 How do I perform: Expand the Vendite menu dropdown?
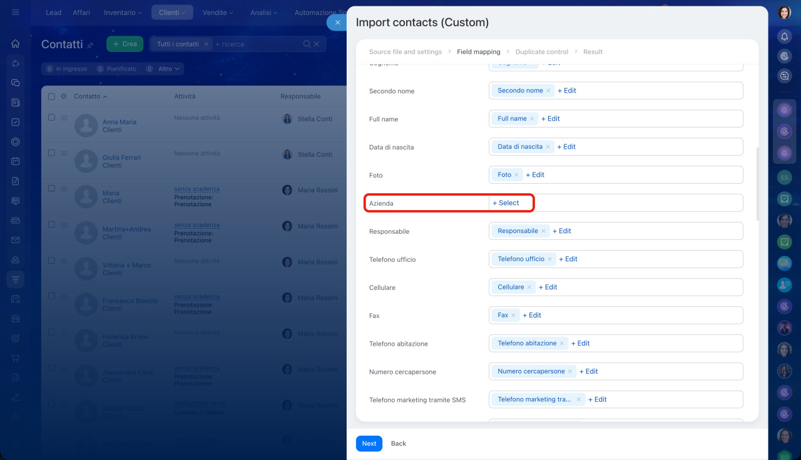(218, 12)
